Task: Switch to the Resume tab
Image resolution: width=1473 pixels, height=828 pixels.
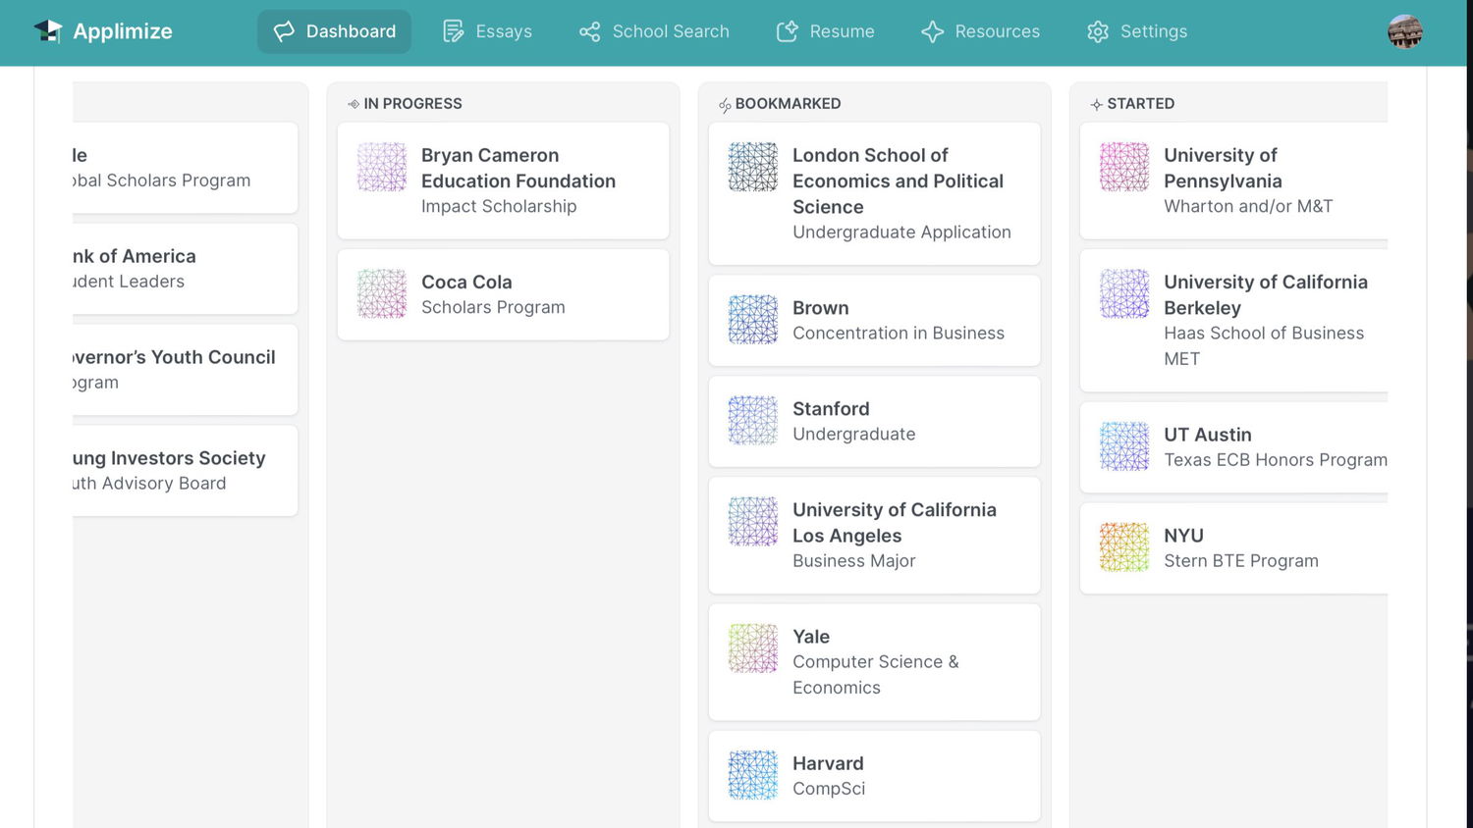Action: pyautogui.click(x=825, y=31)
